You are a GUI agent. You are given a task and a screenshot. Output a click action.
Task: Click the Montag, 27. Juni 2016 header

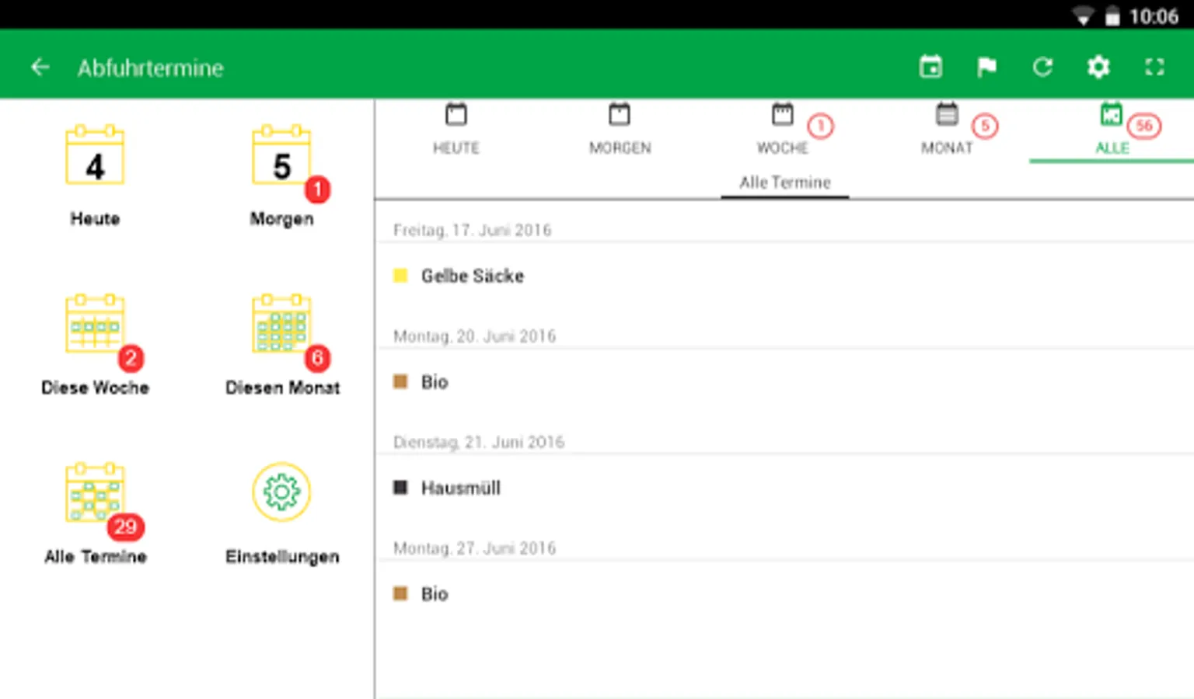coord(474,548)
